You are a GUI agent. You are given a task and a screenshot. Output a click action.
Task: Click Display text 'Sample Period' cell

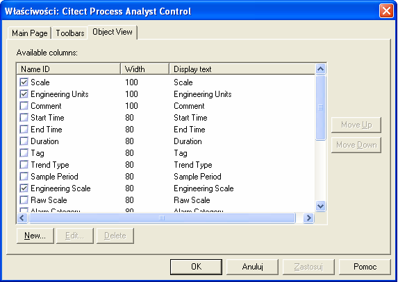pos(197,177)
